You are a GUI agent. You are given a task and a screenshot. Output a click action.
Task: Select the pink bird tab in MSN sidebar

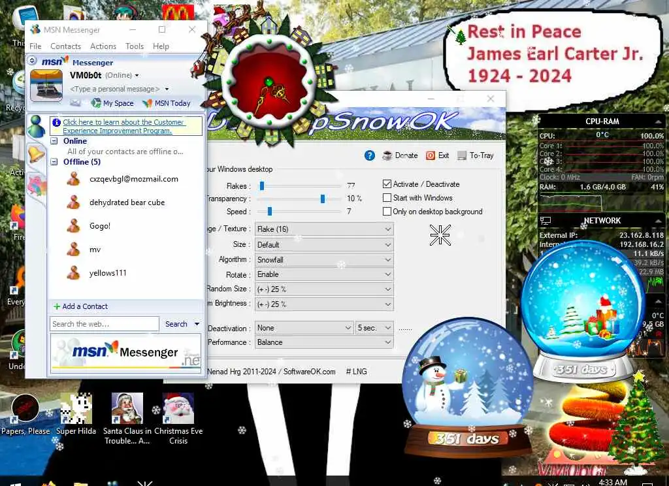click(37, 185)
